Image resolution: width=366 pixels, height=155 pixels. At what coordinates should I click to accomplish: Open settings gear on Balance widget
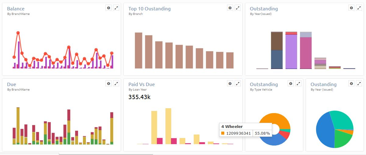click(x=108, y=8)
